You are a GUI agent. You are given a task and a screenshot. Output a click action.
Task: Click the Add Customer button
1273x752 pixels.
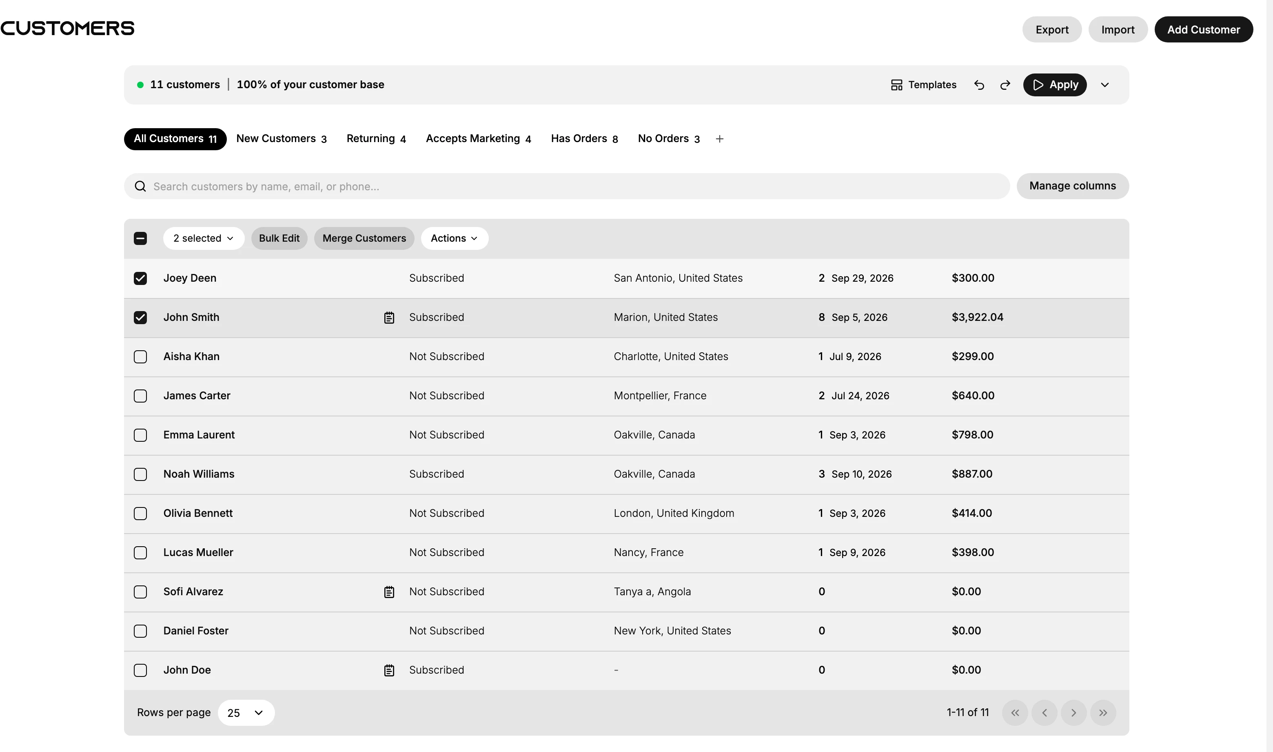(1203, 29)
